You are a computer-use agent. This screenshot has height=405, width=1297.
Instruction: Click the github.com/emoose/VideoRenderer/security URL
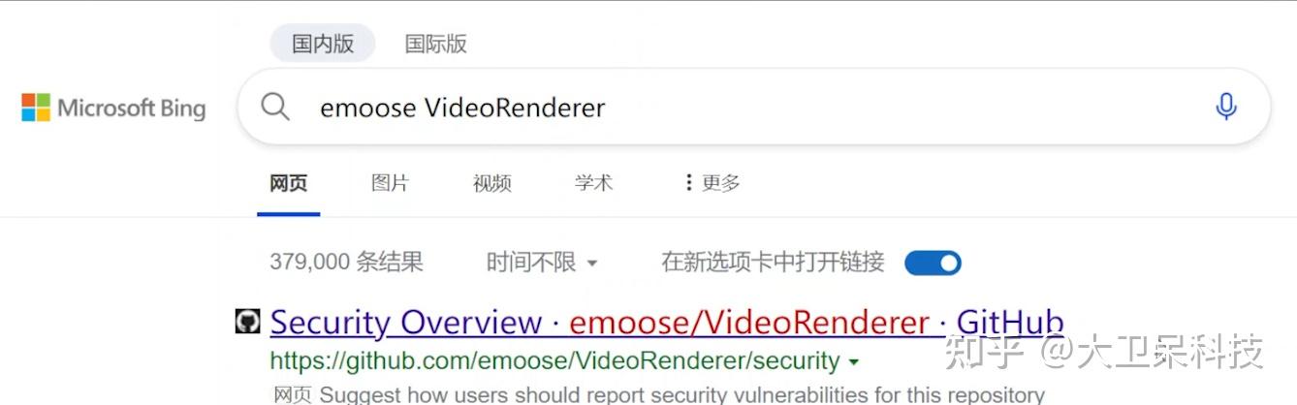point(555,361)
